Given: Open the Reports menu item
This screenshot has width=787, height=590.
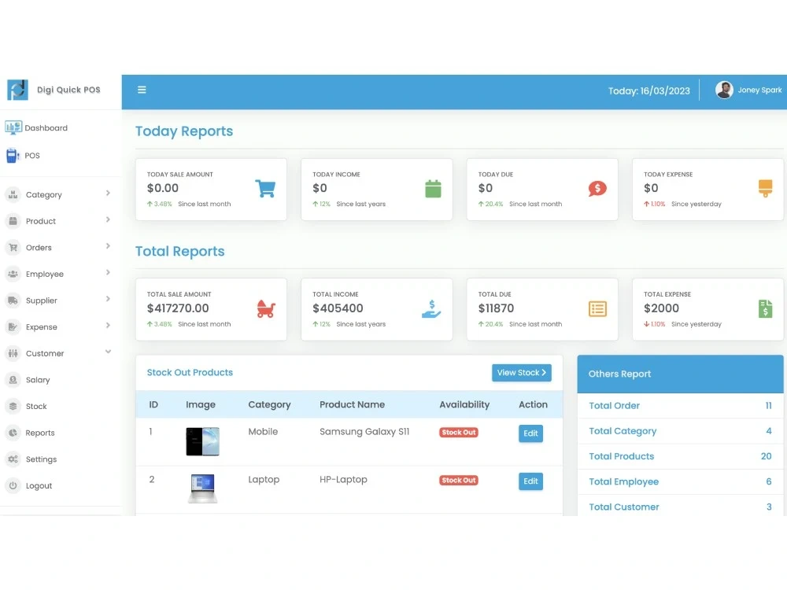Looking at the screenshot, I should (40, 433).
